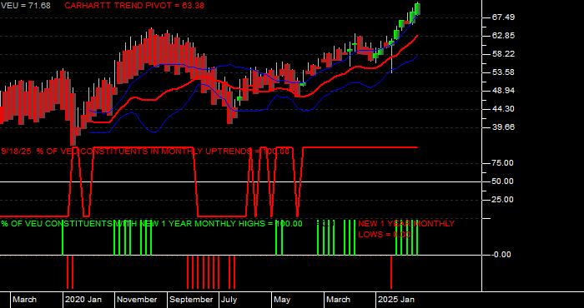Viewport: 584px width, 308px height.
Task: Select the CARHARTT TREND PIVOT = 63.38 label
Action: (134, 6)
